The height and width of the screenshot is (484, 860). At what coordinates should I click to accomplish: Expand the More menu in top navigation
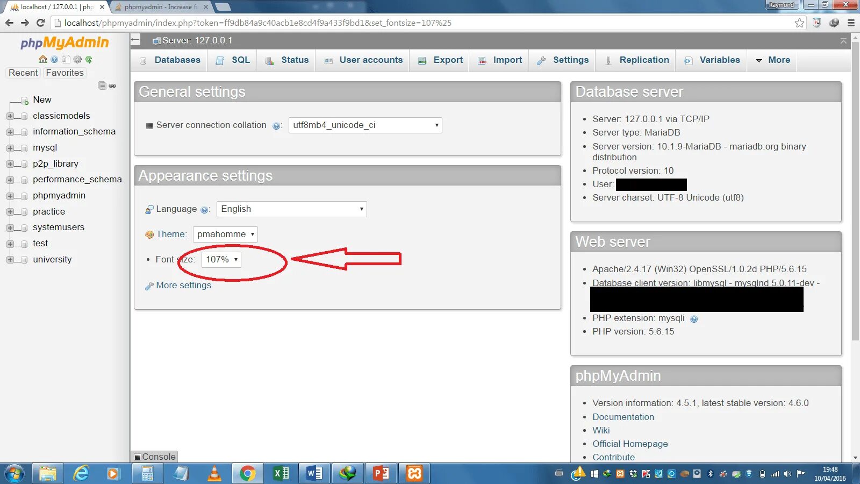point(773,60)
